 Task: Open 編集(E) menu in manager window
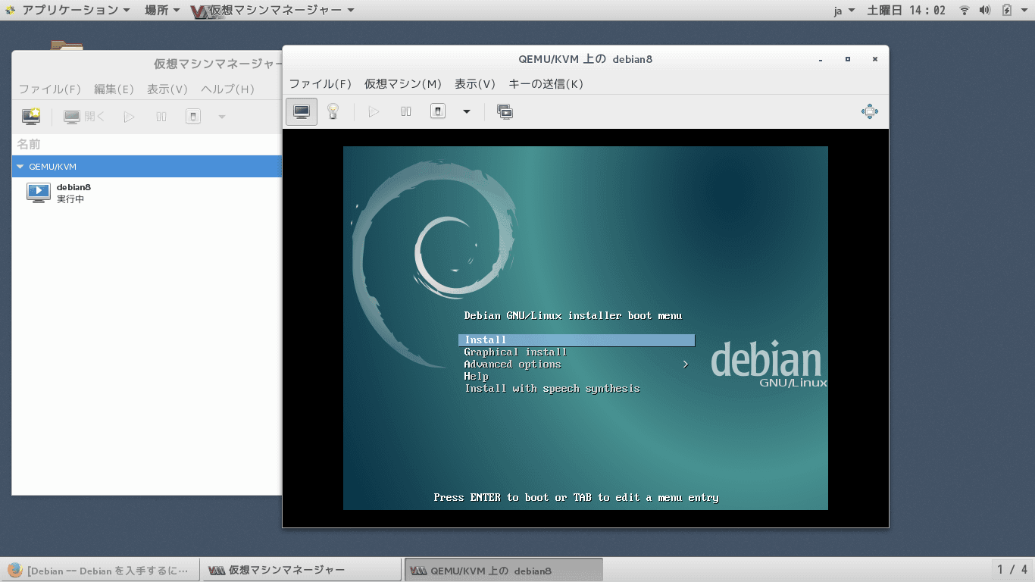coord(114,89)
